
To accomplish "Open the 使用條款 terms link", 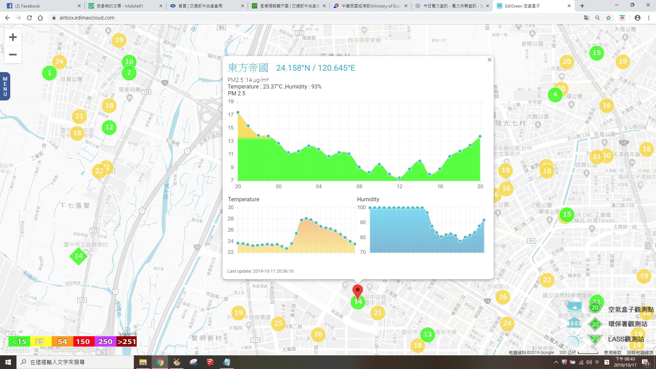I will (x=613, y=353).
